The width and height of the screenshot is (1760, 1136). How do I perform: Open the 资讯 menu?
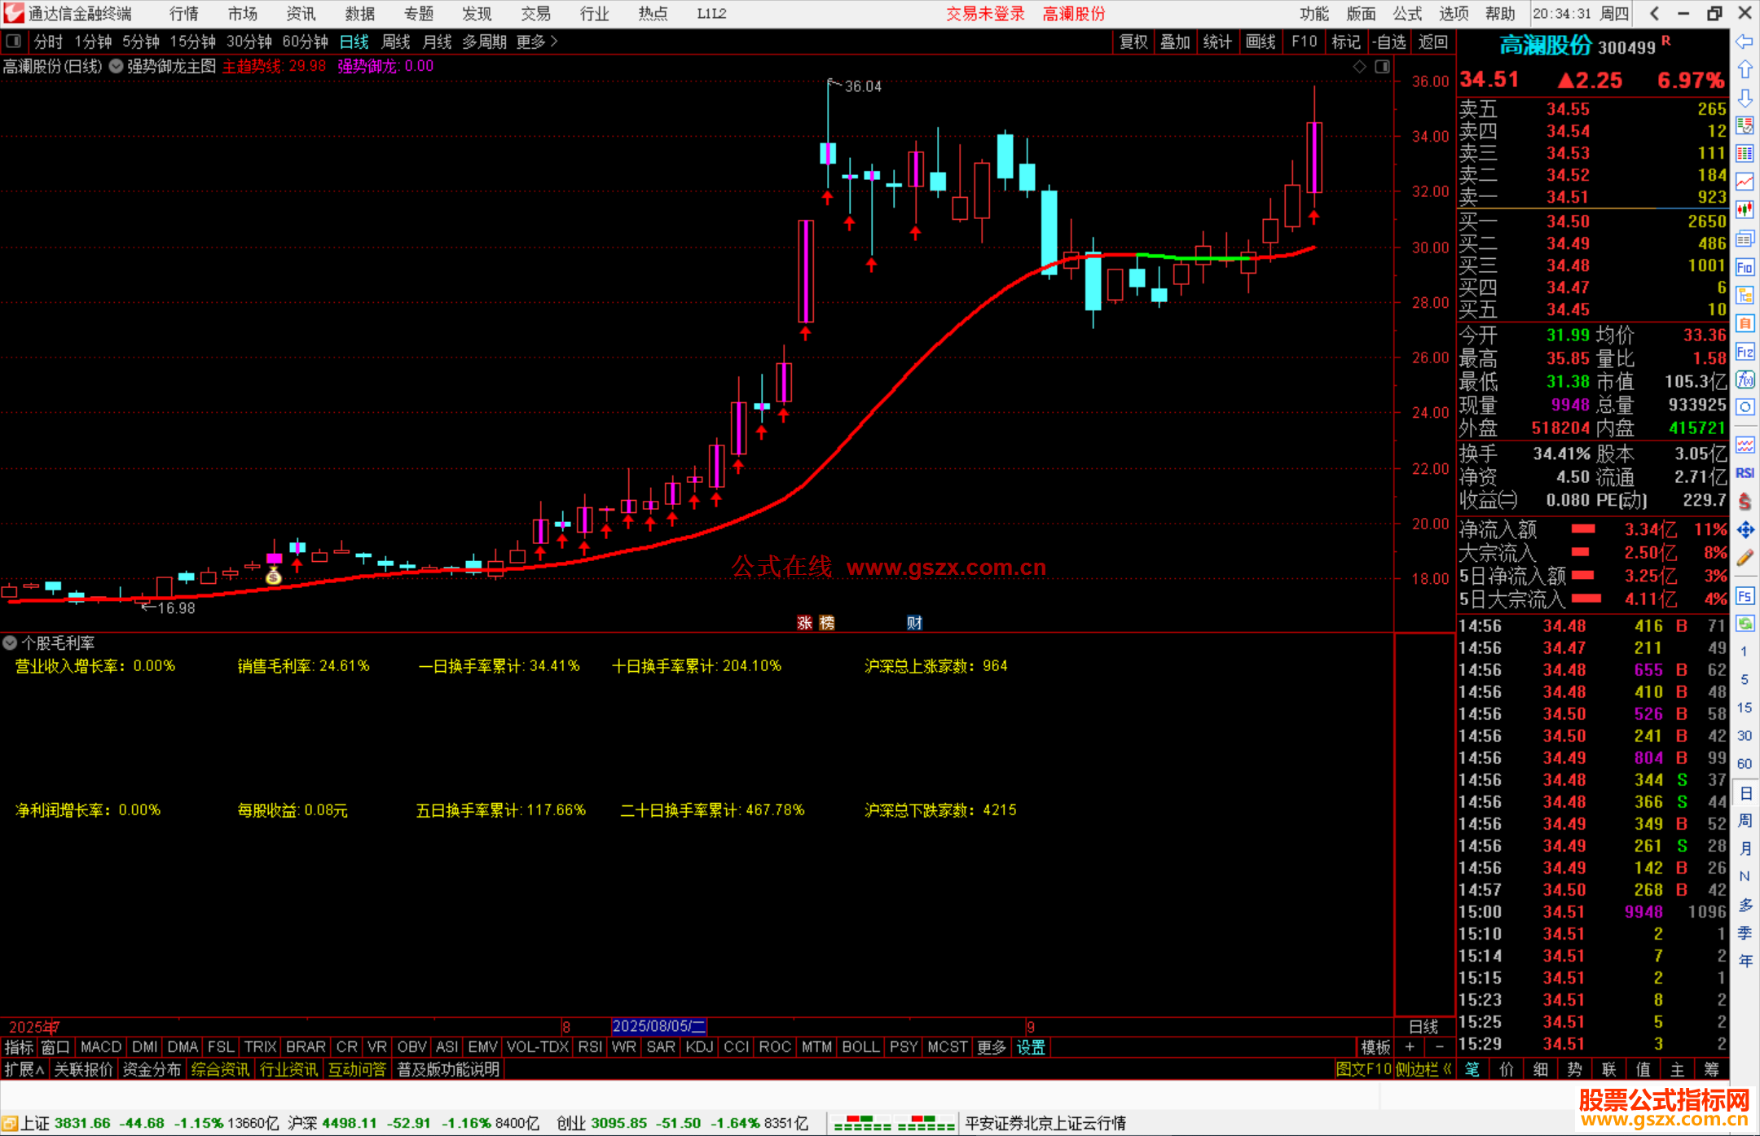(x=301, y=14)
